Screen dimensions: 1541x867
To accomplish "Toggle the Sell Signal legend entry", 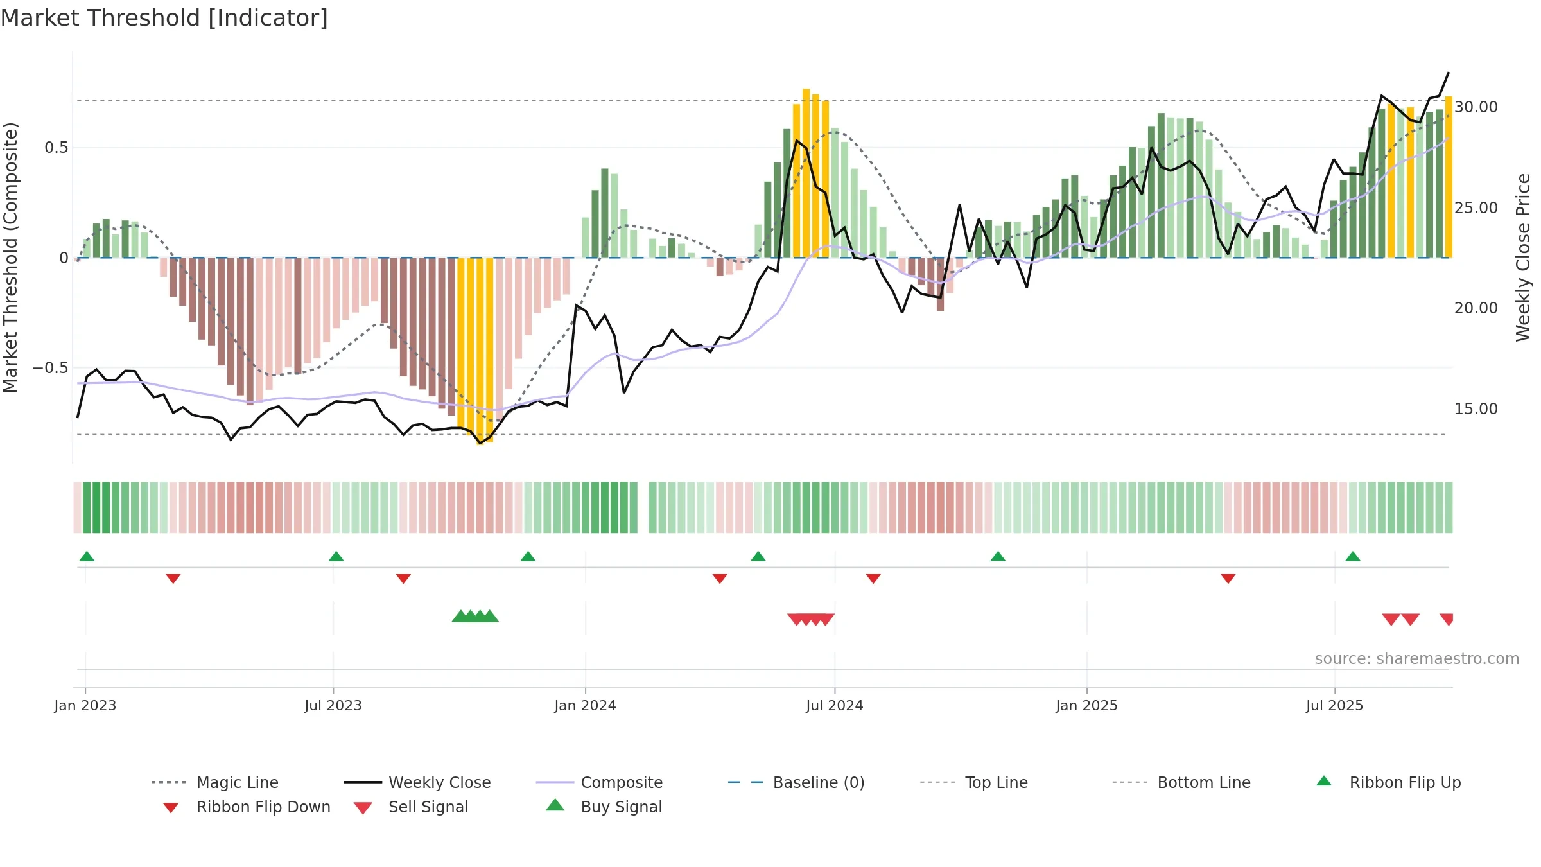I will pos(411,807).
